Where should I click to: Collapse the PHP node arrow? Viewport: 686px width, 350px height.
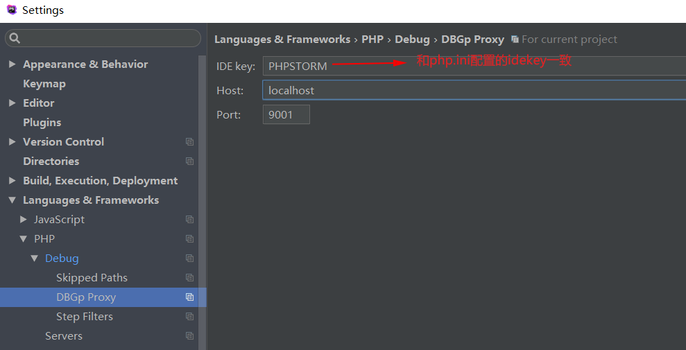point(24,239)
